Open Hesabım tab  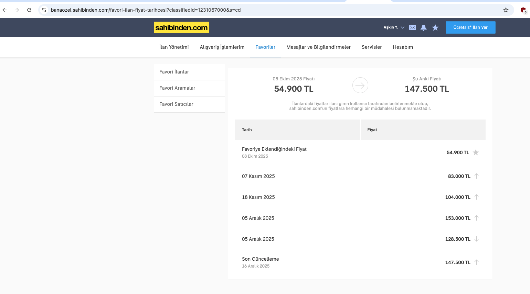click(403, 47)
